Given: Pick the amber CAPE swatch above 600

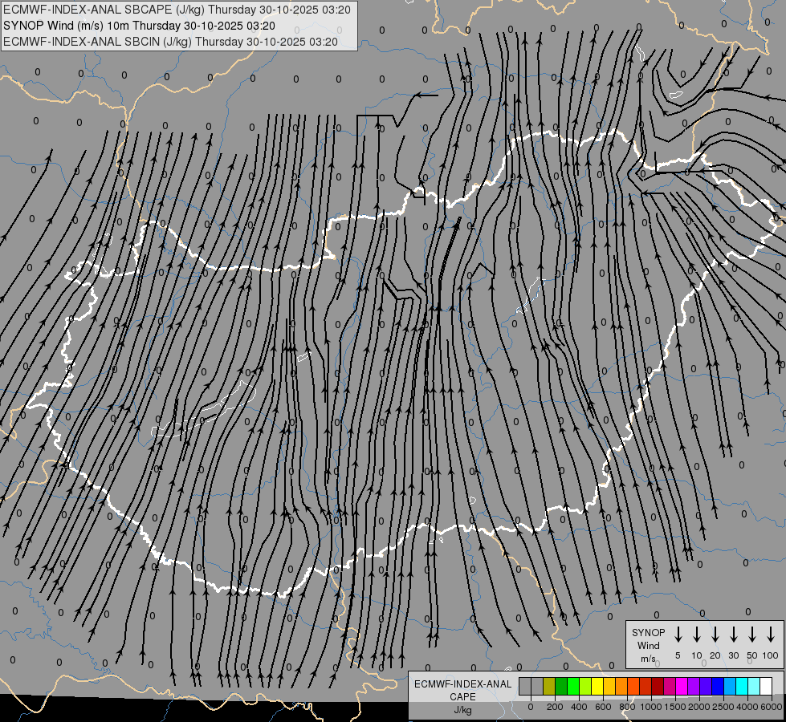Looking at the screenshot, I should [609, 686].
